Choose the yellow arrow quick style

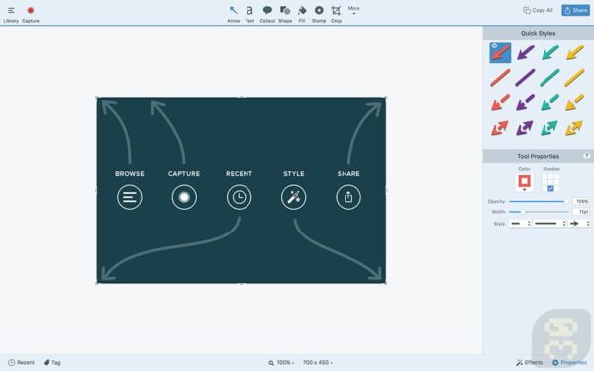575,52
